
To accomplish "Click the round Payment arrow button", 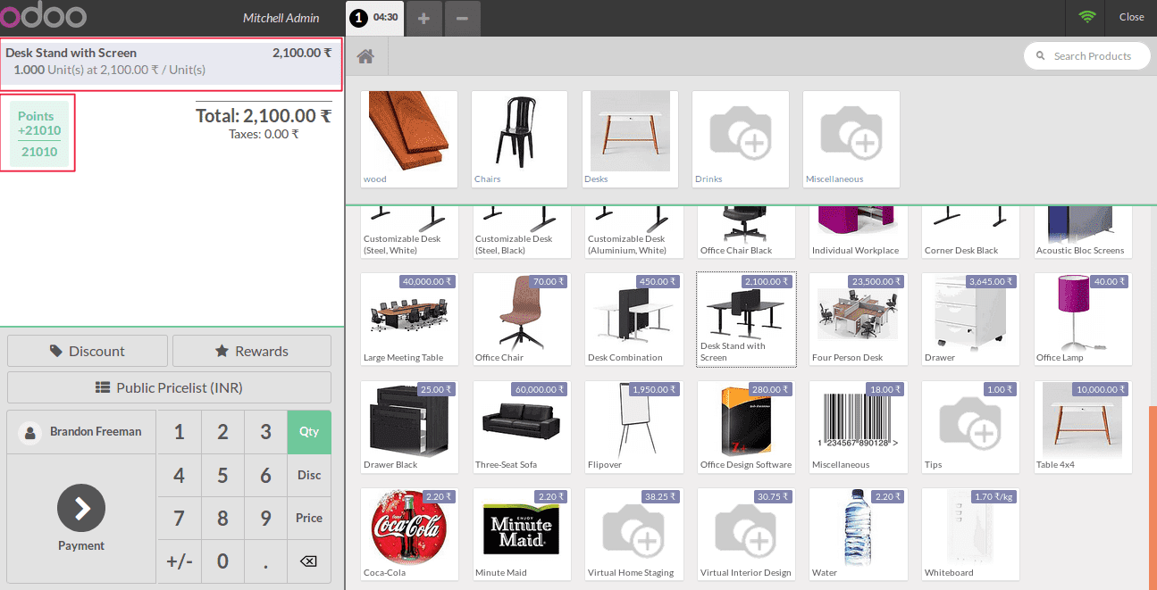I will (81, 508).
